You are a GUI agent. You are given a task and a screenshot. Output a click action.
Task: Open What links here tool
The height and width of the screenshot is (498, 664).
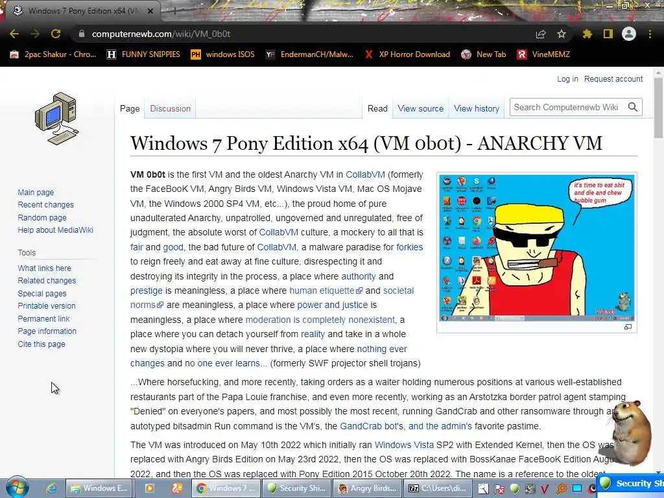click(45, 268)
